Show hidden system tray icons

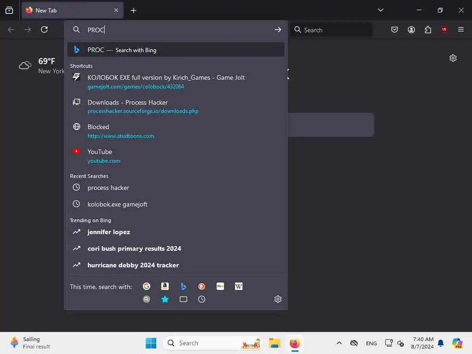(x=339, y=343)
